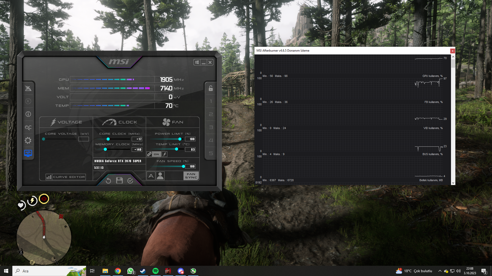Apply settings with the checkmark icon
Viewport: 492px width, 276px height.
(x=130, y=181)
